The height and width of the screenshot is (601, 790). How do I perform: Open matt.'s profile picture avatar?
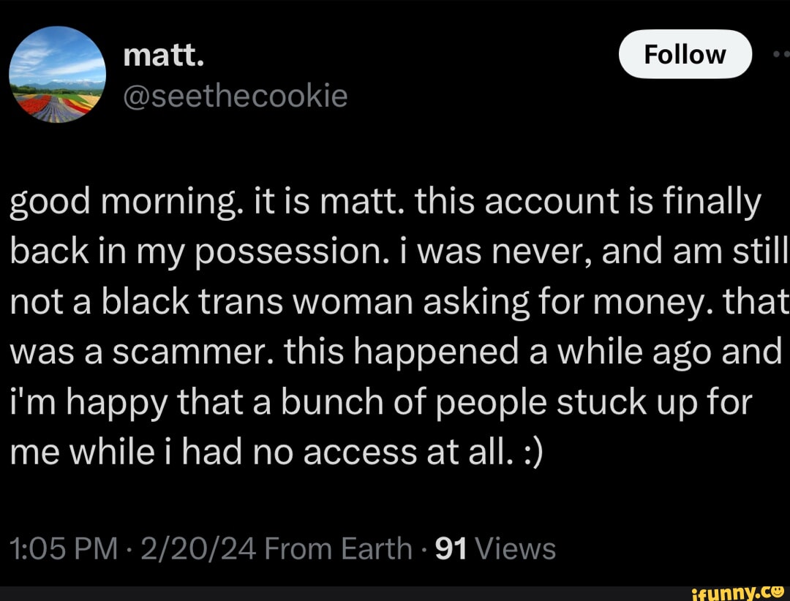point(57,75)
